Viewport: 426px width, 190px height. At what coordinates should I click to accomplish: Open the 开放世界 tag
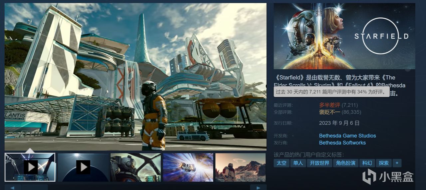coord(319,163)
